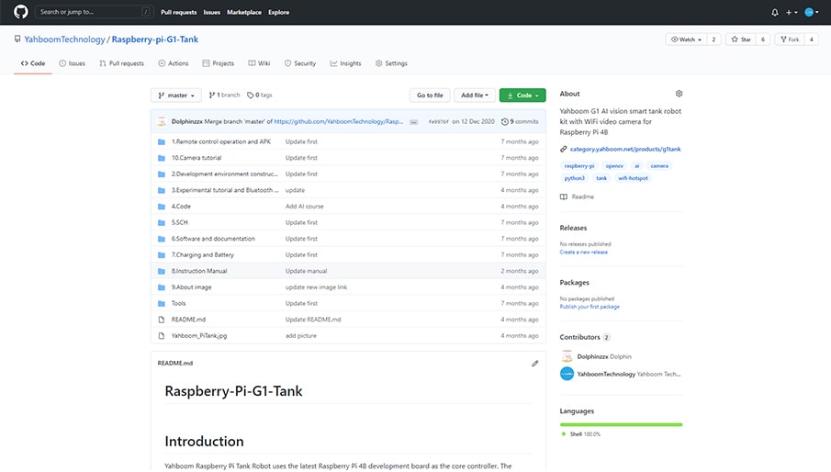This screenshot has width=831, height=472.
Task: Open the Projects tab
Action: point(219,63)
